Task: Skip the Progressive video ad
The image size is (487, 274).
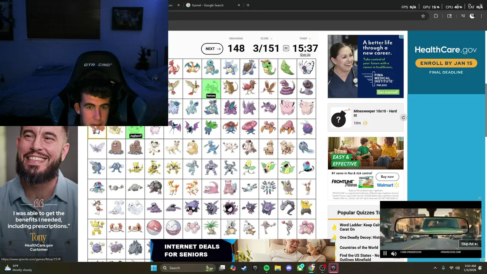Action: click(x=469, y=244)
